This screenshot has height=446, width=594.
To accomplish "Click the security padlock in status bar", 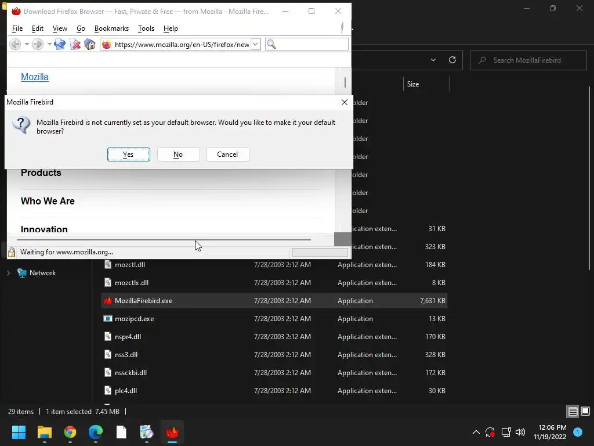I will coord(12,252).
